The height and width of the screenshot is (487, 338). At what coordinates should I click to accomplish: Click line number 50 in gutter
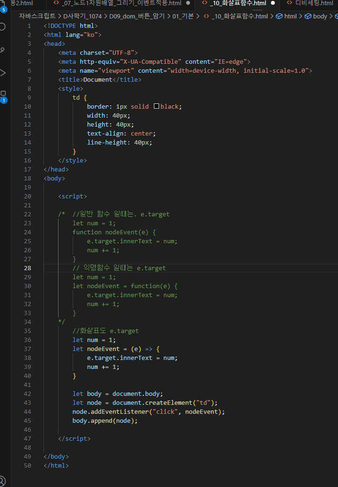pyautogui.click(x=27, y=466)
